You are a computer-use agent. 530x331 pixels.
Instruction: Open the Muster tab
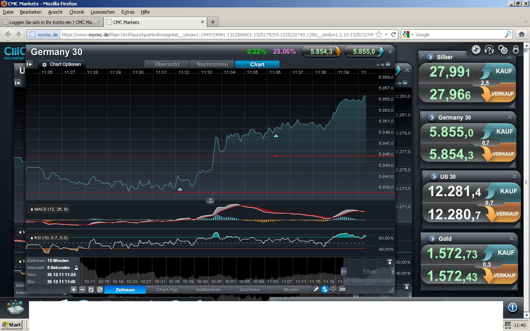(291, 290)
